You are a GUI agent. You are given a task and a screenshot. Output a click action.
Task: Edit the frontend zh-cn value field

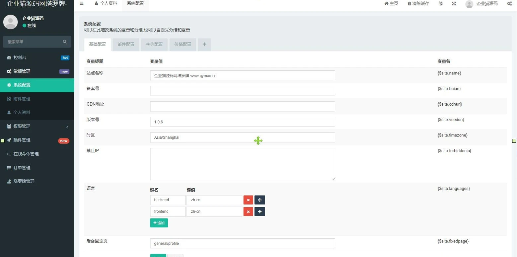point(214,212)
